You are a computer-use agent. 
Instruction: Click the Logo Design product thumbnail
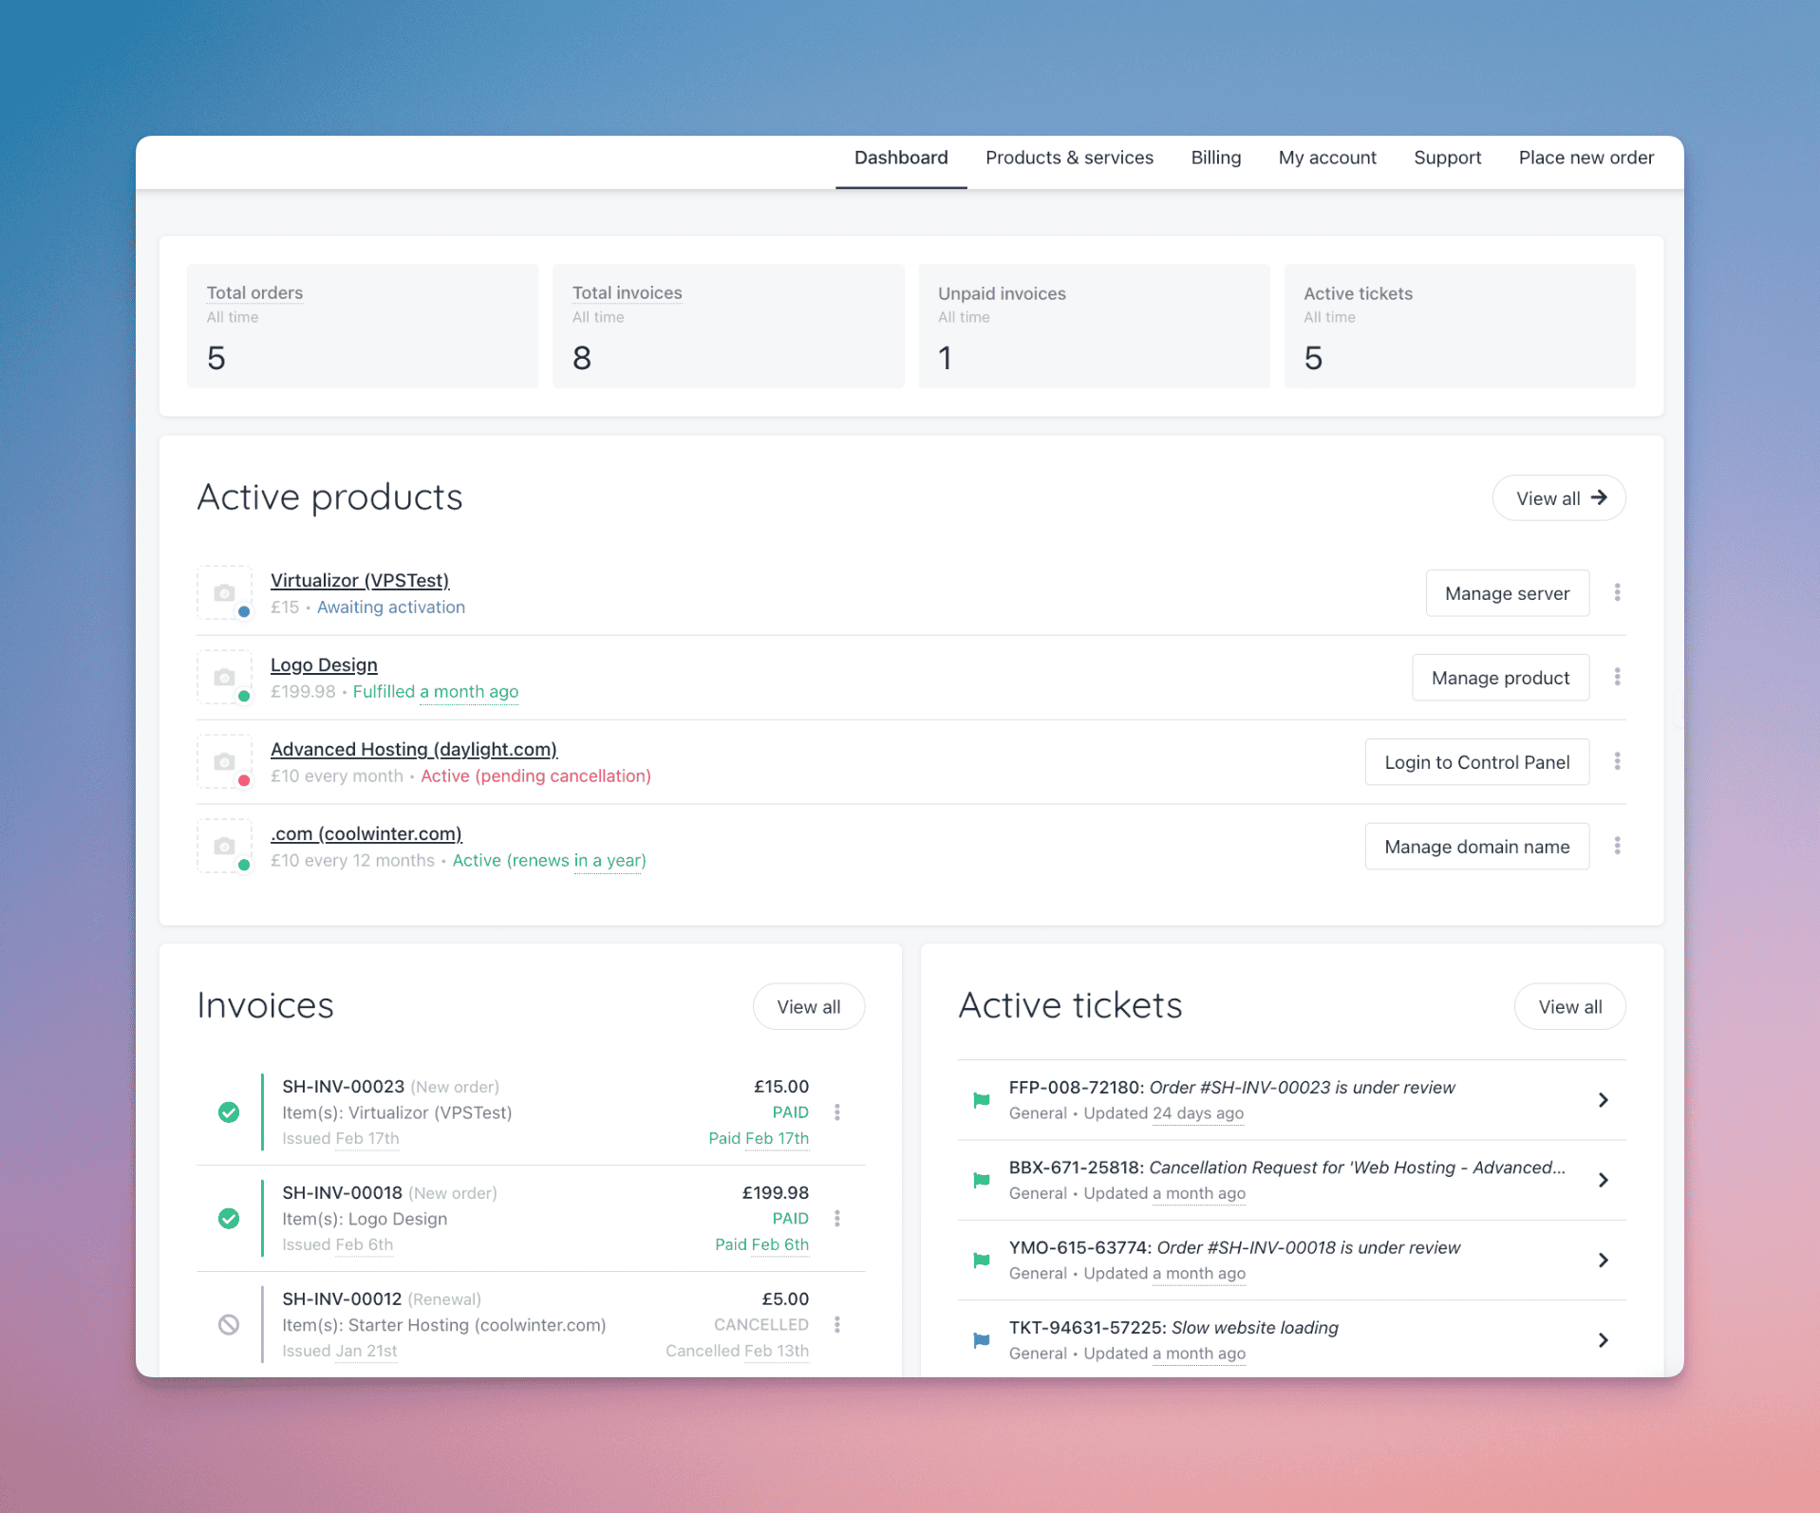224,677
